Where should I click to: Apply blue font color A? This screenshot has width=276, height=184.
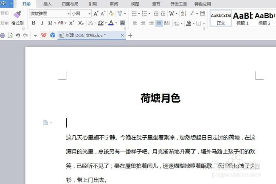click(x=111, y=23)
